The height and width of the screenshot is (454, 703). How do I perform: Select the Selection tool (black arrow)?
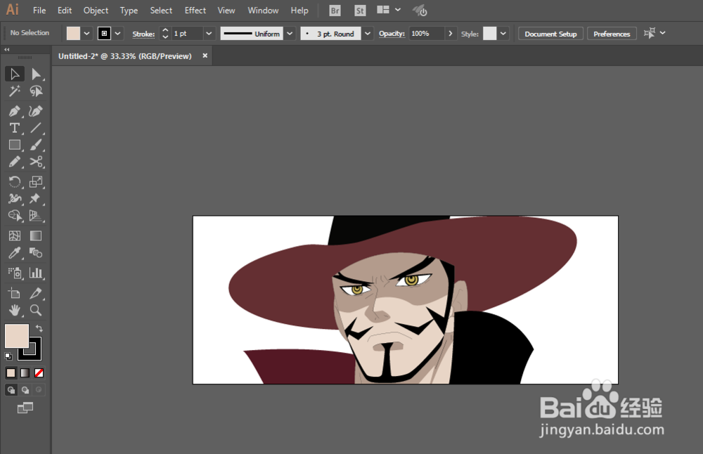15,74
